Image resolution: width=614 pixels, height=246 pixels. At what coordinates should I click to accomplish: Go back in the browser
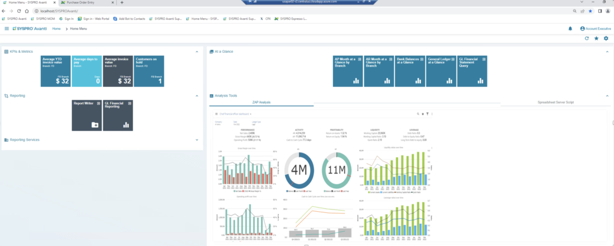tap(4, 11)
